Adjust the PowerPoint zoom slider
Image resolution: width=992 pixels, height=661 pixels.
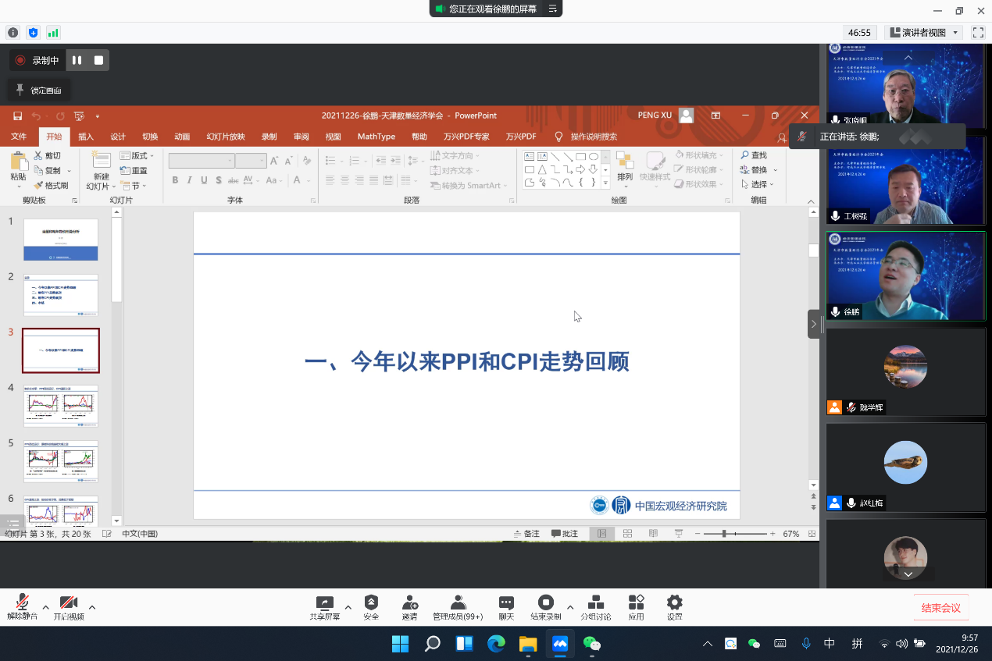coord(724,534)
